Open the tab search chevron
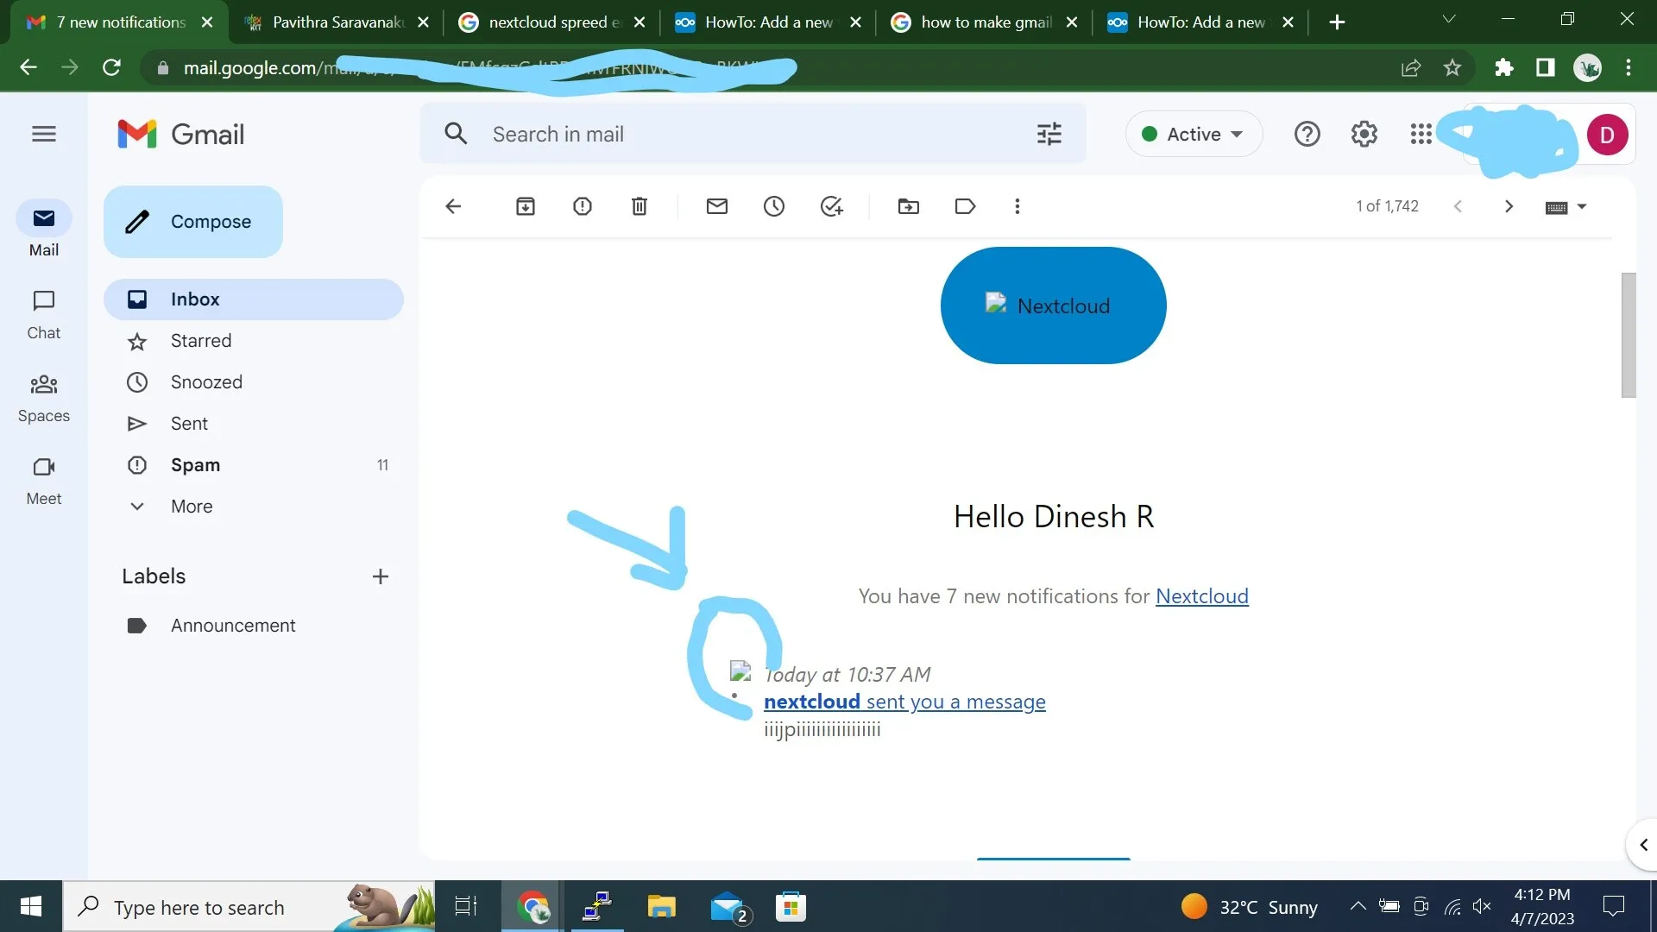Screen dimensions: 1657x932 coord(1449,19)
